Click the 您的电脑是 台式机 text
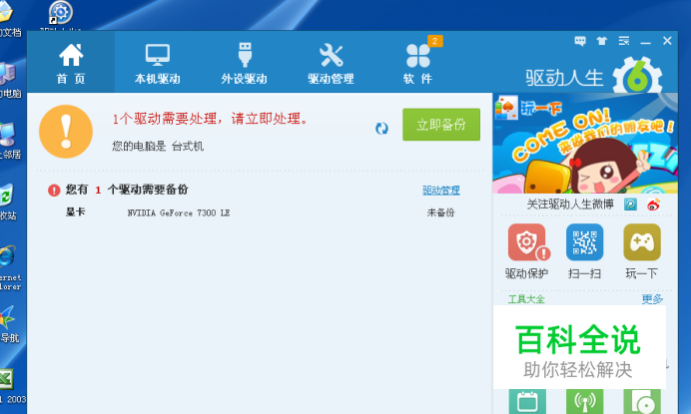The height and width of the screenshot is (414, 691). pyautogui.click(x=158, y=147)
